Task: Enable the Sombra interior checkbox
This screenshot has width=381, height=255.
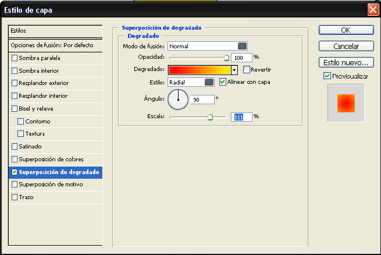Action: [15, 71]
